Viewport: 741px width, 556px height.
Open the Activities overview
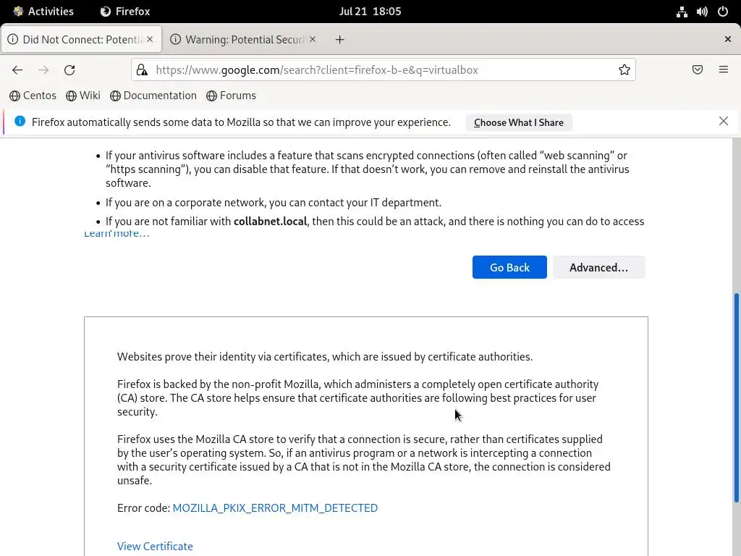(x=43, y=12)
